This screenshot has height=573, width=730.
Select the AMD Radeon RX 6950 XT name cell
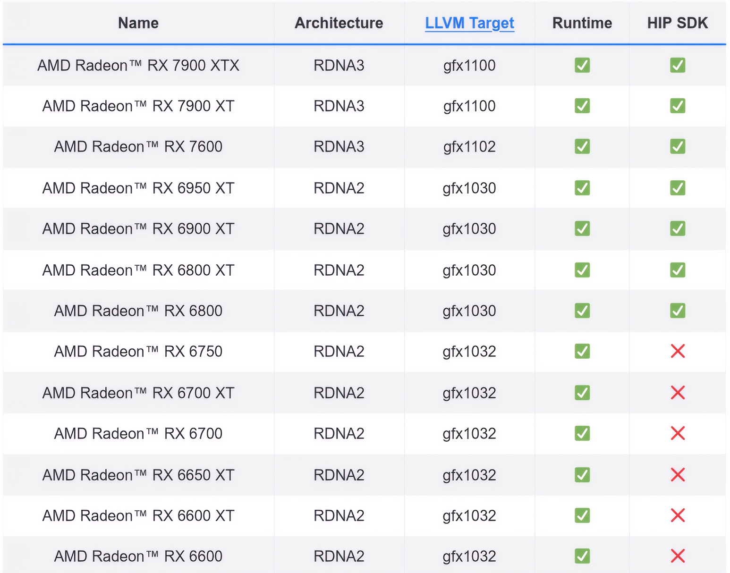pos(138,188)
